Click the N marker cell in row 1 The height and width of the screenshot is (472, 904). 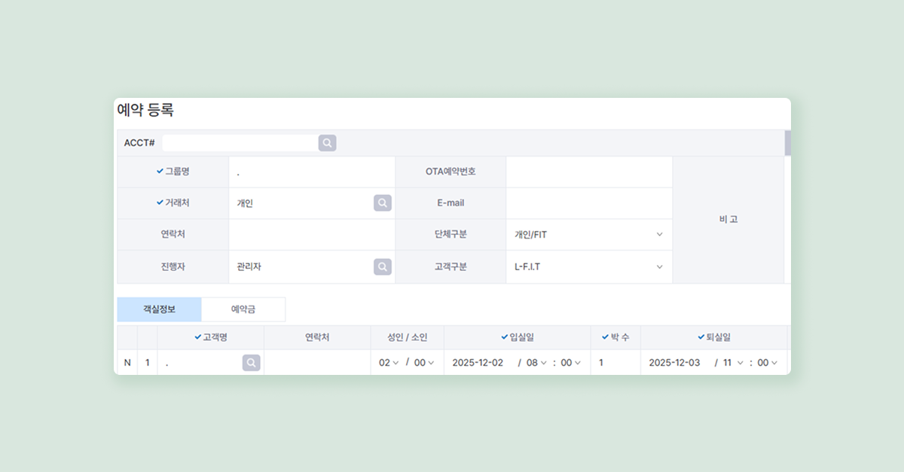click(127, 363)
